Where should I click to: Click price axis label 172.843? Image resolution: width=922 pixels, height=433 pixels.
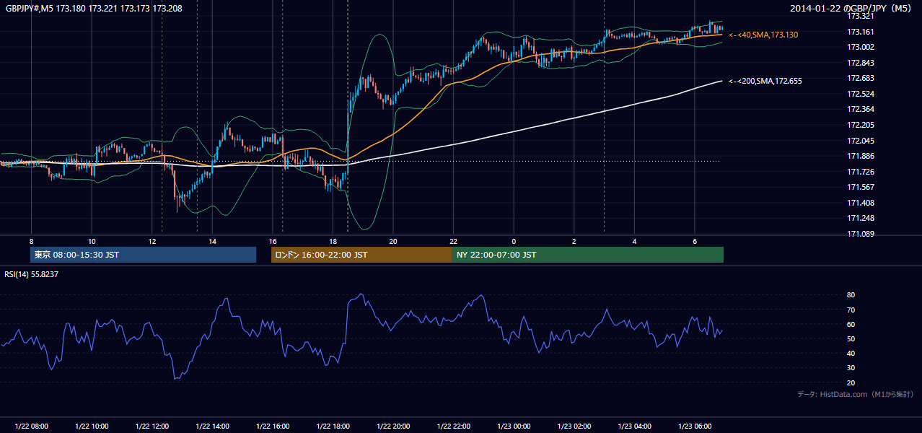click(860, 63)
